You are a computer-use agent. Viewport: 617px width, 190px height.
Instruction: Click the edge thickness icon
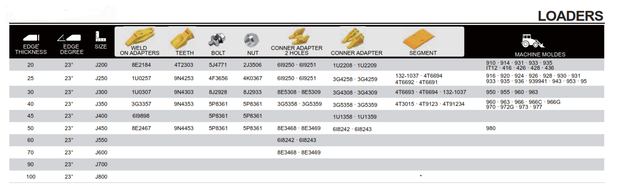(x=32, y=38)
